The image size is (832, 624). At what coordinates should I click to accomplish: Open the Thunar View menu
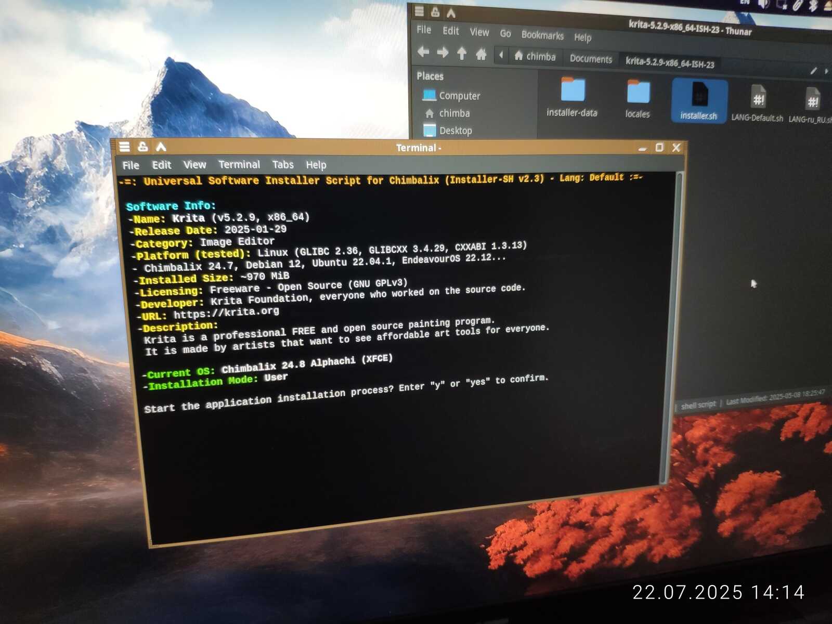[x=479, y=32]
